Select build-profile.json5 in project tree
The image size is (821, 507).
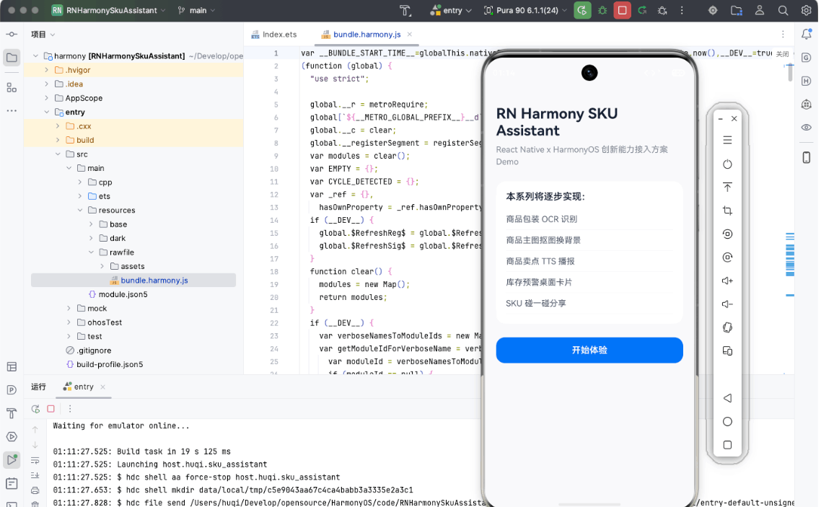click(x=110, y=365)
